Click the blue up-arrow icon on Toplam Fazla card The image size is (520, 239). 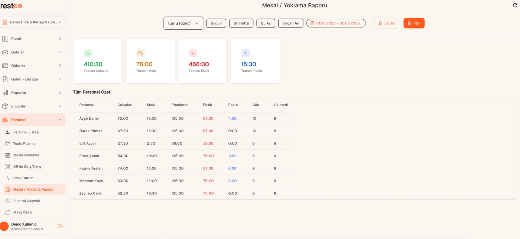tap(246, 53)
